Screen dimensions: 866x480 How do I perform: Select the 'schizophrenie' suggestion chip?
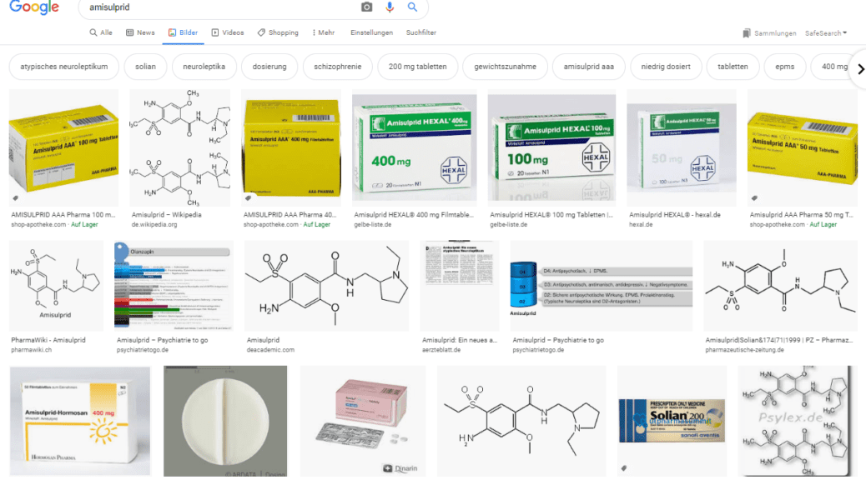(x=337, y=67)
